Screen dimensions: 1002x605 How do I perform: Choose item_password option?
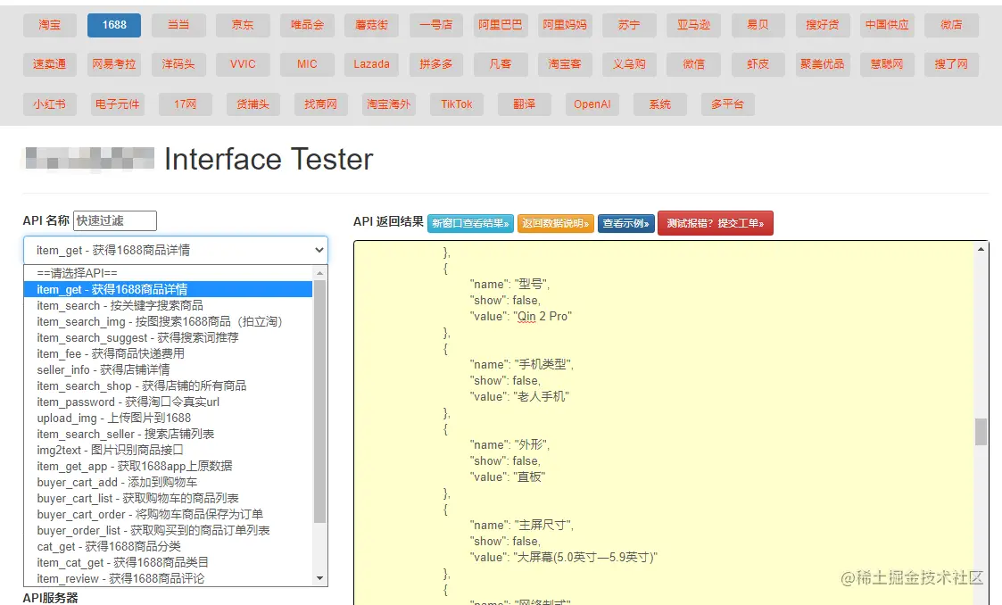pos(168,402)
